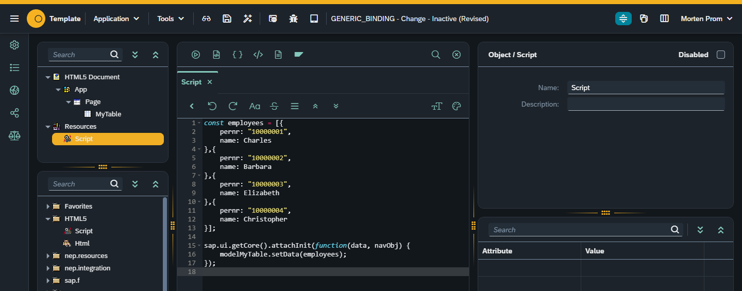Viewport: 742px width, 291px height.
Task: Save the application with floppy disk icon
Action: (227, 19)
